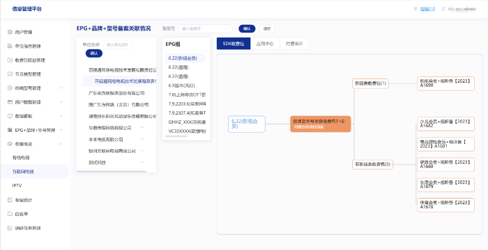Expand the 银河互联网电视有限公司 row arrow
488x250 pixels.
pos(142,151)
